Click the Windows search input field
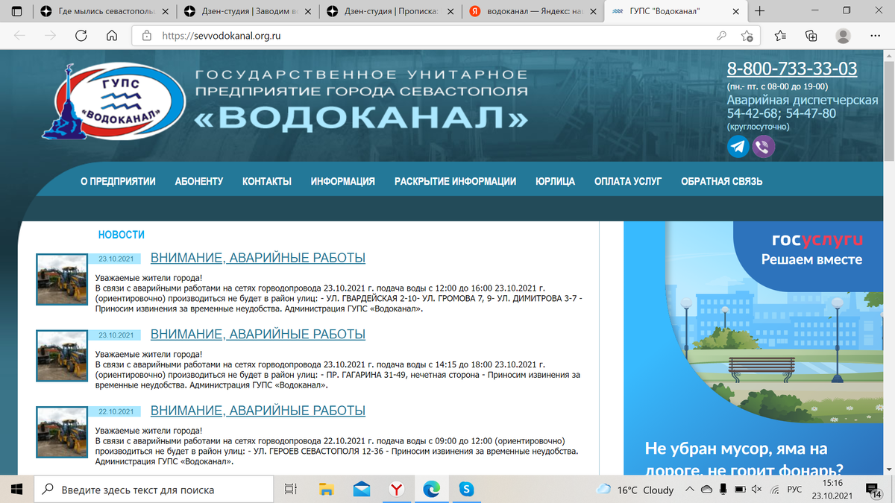 point(149,490)
